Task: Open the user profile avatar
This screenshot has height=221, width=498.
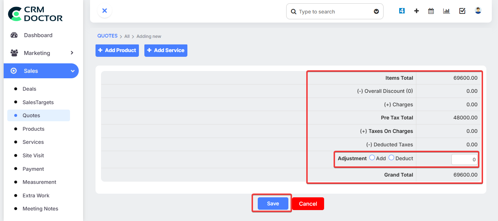Action: pyautogui.click(x=478, y=11)
